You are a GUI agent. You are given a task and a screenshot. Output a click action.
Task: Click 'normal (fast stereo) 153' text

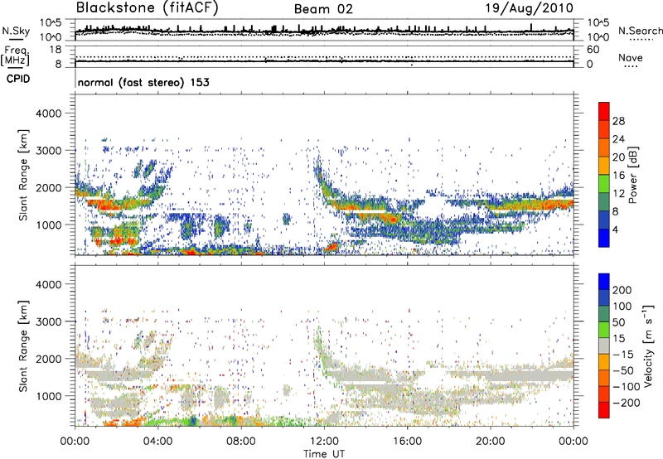point(143,83)
